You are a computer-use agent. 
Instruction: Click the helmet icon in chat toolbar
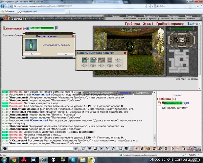click(127, 148)
